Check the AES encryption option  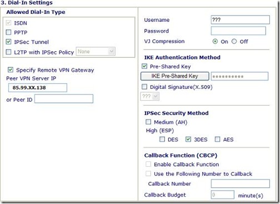pyautogui.click(x=217, y=139)
